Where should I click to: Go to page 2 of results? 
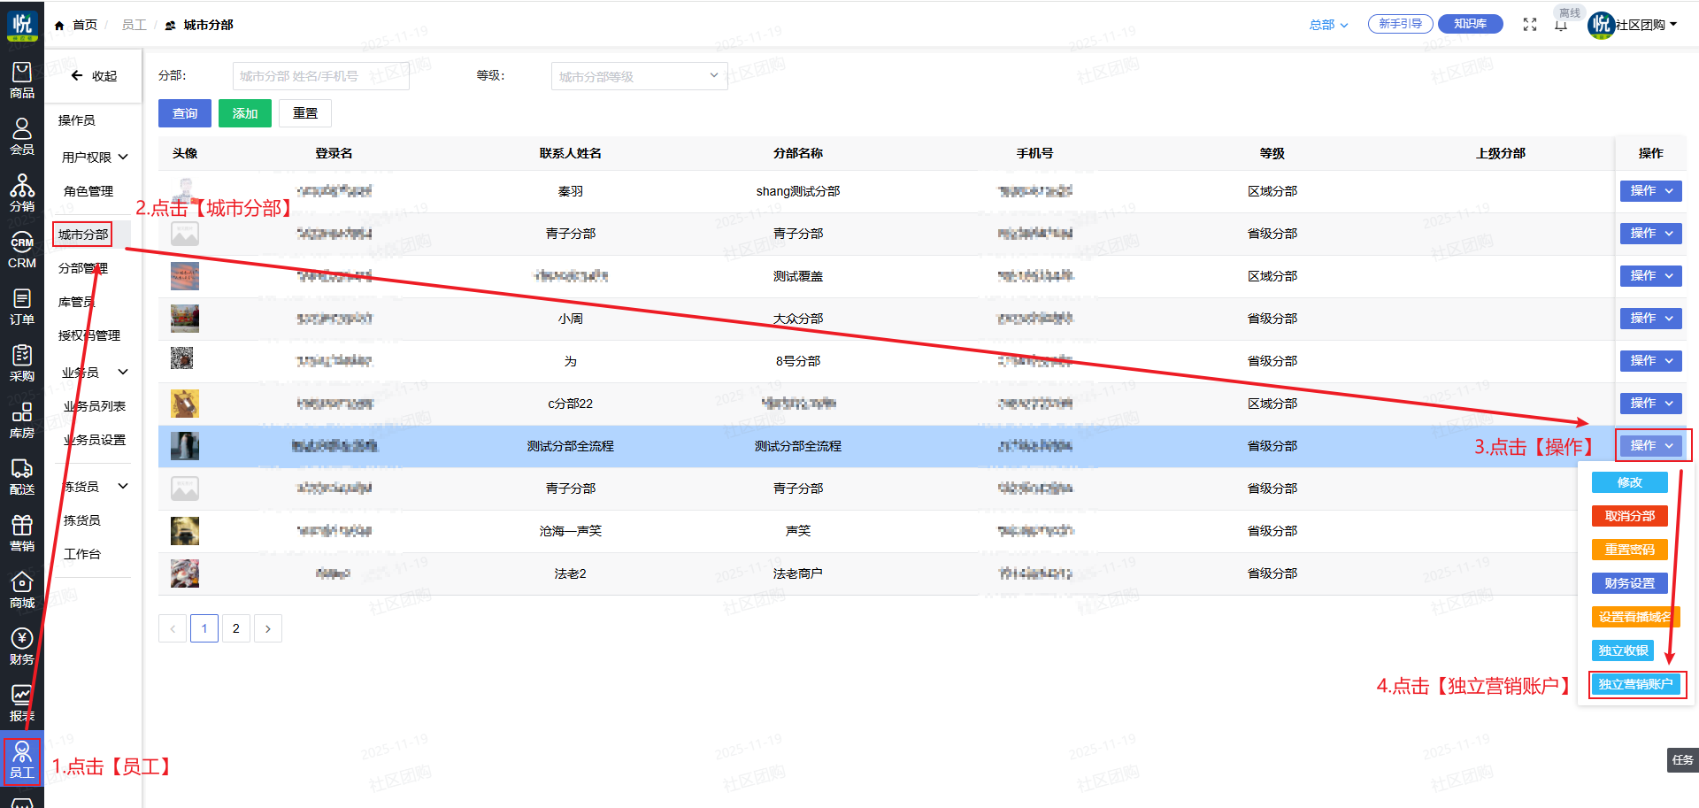tap(235, 628)
